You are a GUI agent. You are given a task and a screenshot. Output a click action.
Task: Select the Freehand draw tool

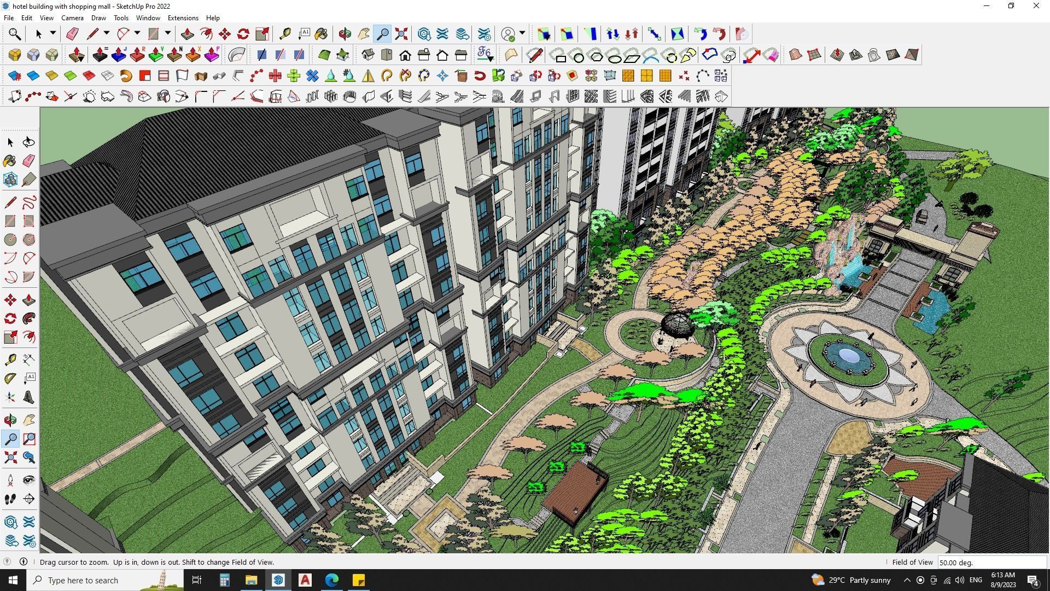tap(28, 202)
